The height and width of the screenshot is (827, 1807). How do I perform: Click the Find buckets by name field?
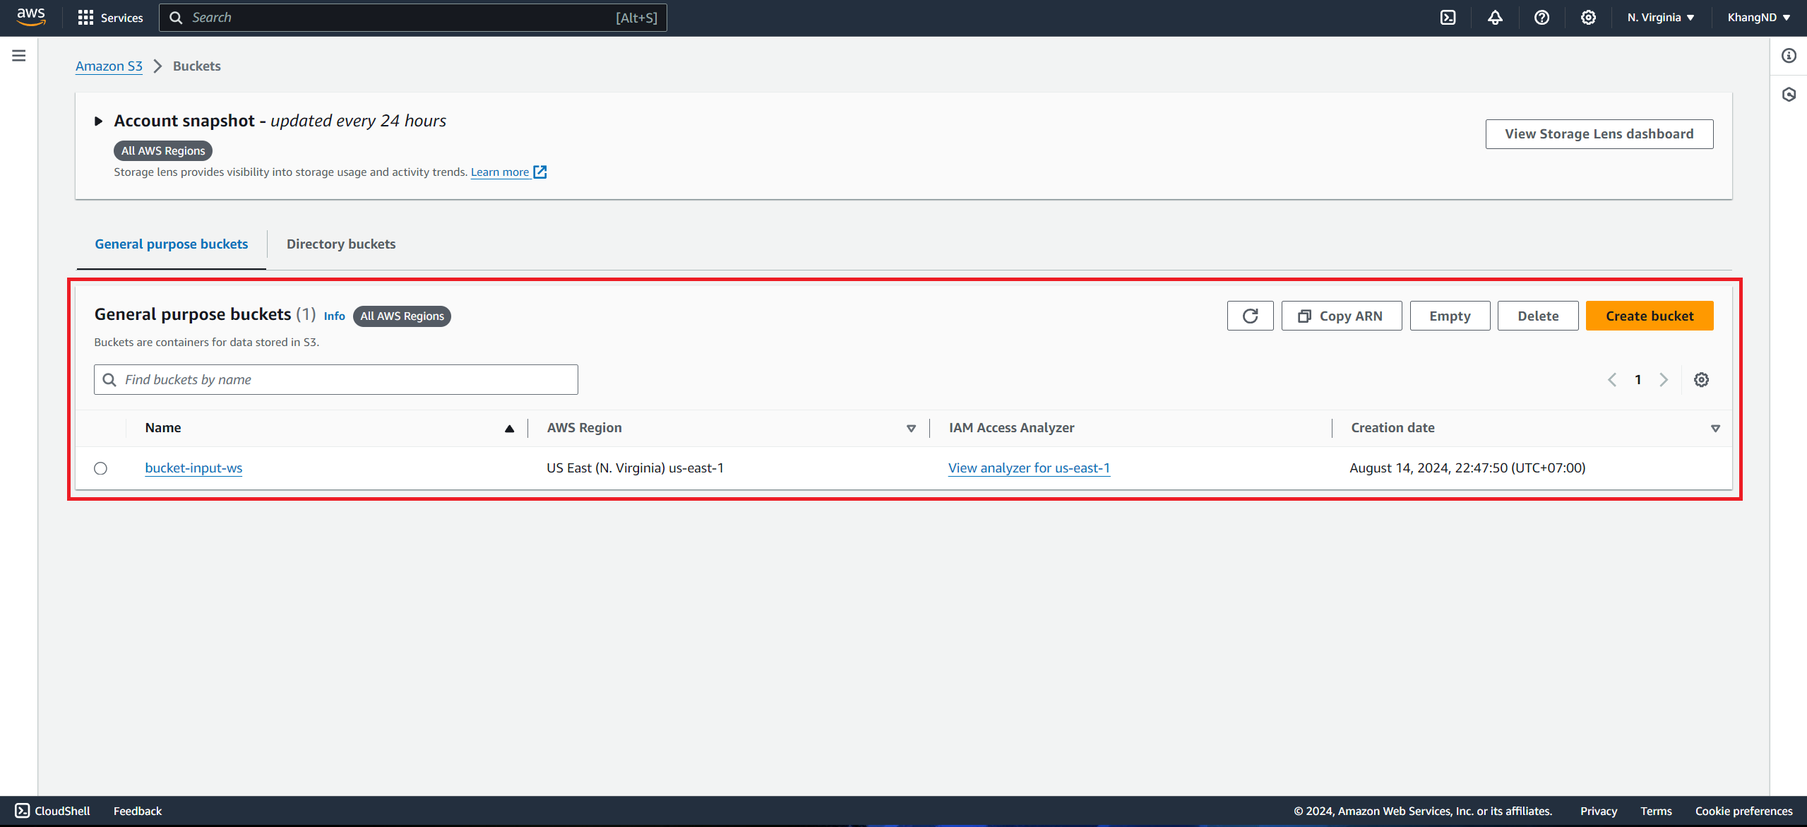coord(336,380)
